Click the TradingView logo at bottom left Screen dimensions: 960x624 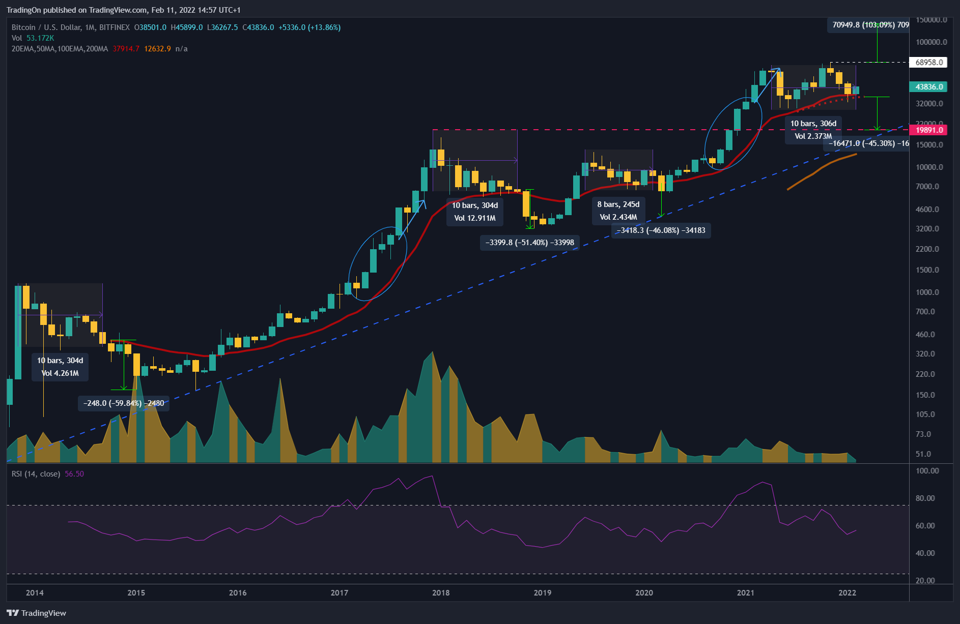pyautogui.click(x=37, y=613)
